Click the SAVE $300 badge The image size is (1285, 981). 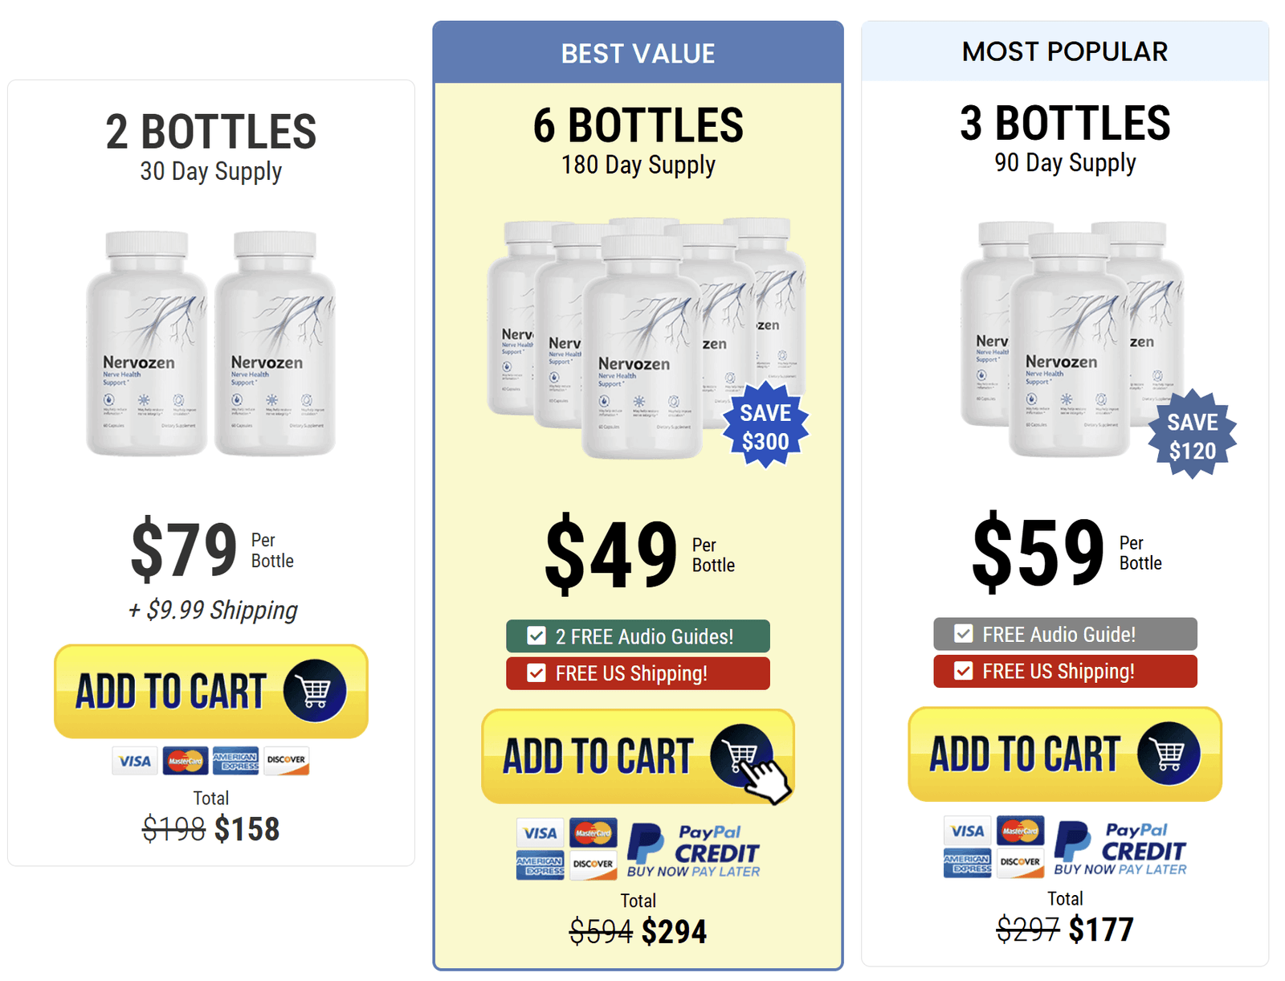(x=765, y=426)
